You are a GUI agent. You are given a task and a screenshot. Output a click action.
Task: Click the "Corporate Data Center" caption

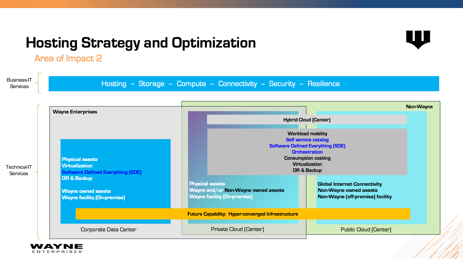pyautogui.click(x=109, y=229)
